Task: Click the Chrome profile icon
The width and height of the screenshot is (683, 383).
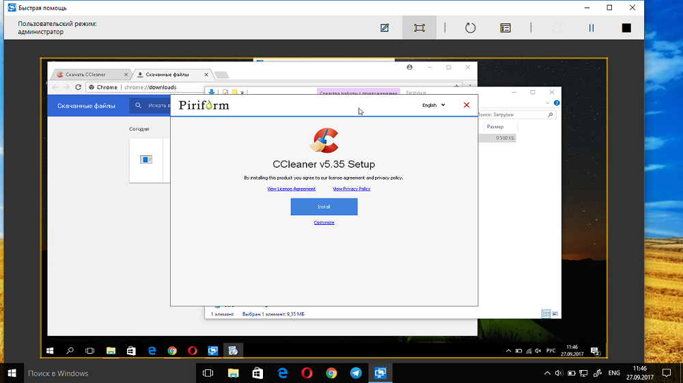Action: 409,67
